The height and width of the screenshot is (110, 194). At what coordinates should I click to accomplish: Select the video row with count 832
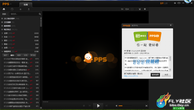[20, 99]
